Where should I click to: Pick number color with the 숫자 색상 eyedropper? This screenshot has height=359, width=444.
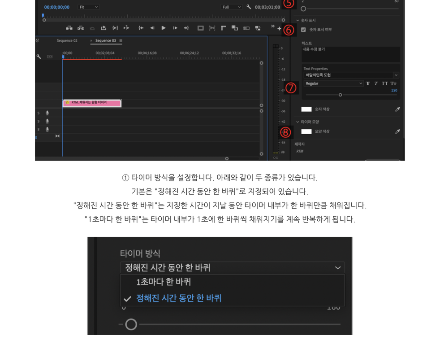click(397, 109)
